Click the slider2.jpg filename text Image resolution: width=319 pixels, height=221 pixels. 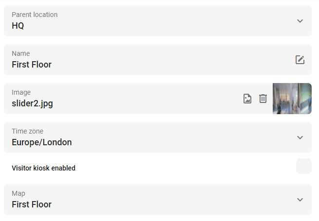[x=32, y=103]
